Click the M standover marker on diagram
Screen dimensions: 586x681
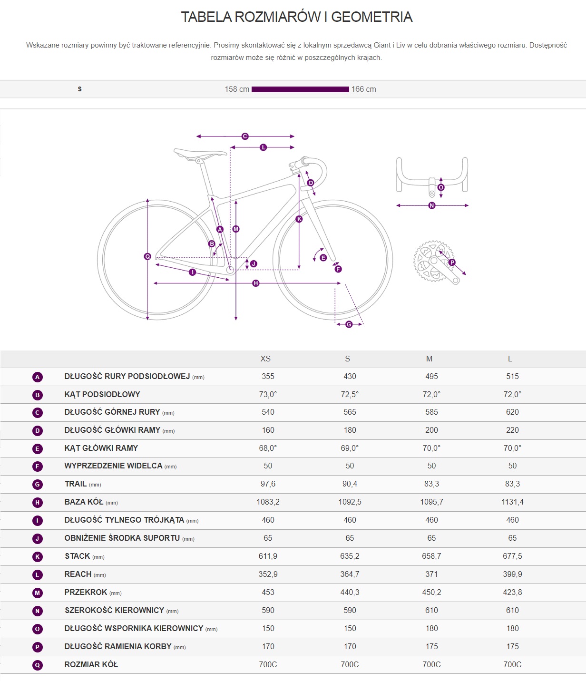[x=236, y=229]
